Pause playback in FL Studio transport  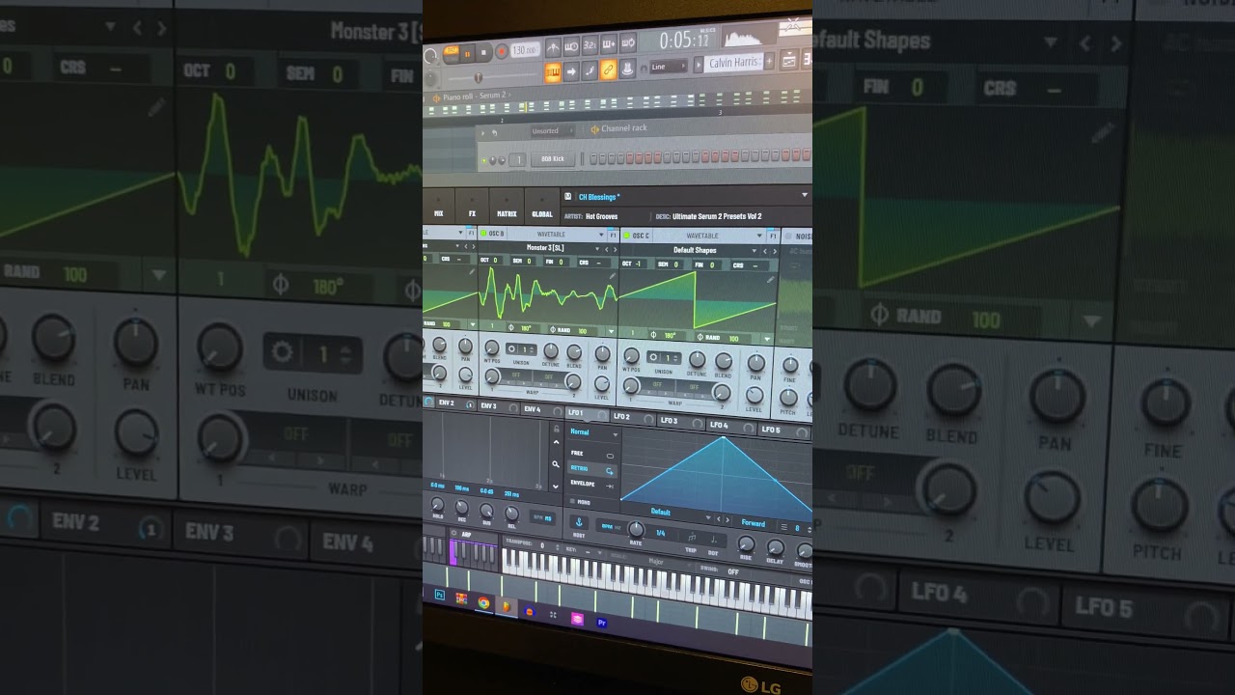click(467, 54)
